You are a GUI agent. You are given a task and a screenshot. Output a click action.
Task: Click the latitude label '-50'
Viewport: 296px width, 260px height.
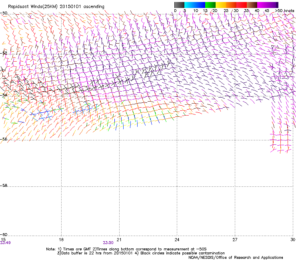(x=4, y=13)
